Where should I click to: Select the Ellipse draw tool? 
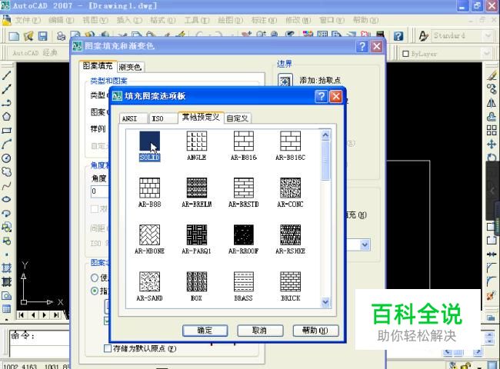point(6,199)
